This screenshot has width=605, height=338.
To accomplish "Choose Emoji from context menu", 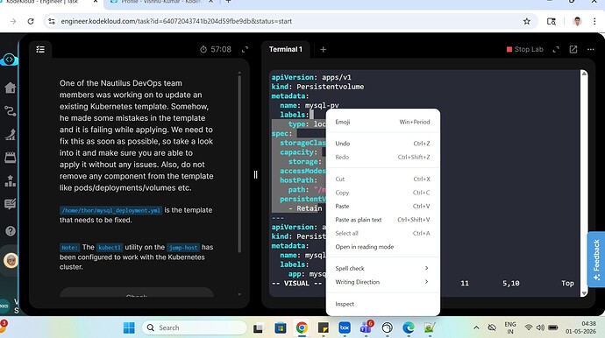I will [383, 122].
